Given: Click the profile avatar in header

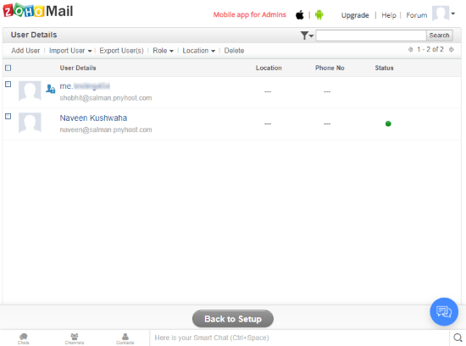Looking at the screenshot, I should [441, 14].
